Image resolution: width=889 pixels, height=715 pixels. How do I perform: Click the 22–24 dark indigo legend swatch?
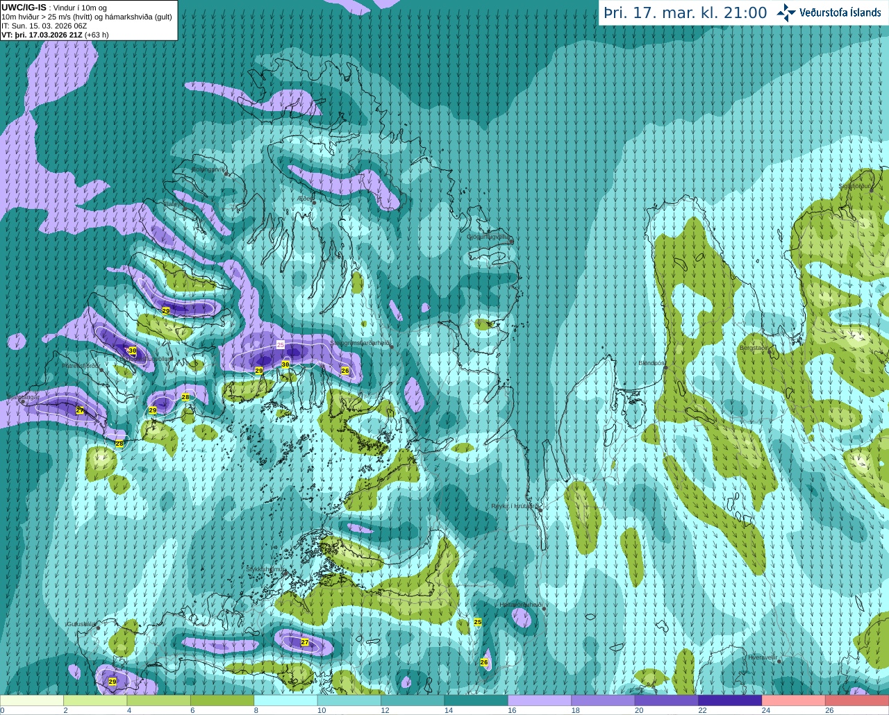coord(730,700)
